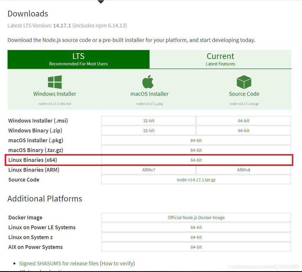The height and width of the screenshot is (272, 302).
Task: Download Linux on Power LE Systems 64-bit
Action: (196, 227)
